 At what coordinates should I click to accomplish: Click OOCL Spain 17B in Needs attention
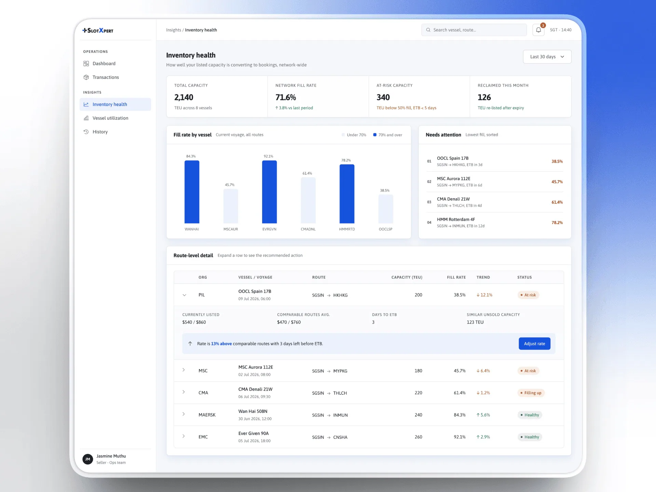pyautogui.click(x=495, y=161)
